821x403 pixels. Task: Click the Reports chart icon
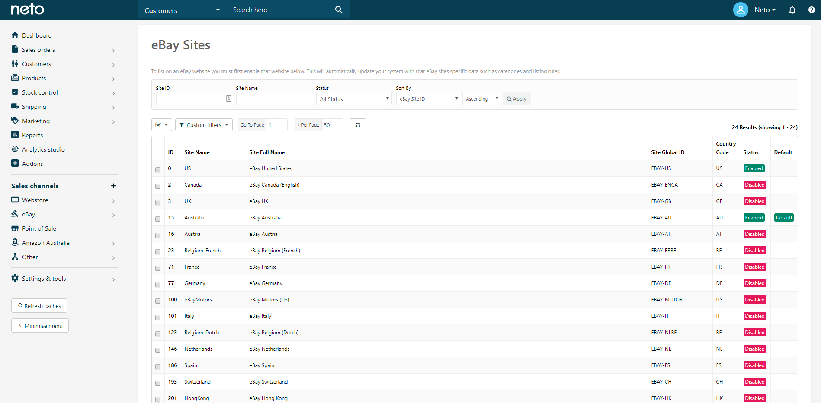pos(15,135)
